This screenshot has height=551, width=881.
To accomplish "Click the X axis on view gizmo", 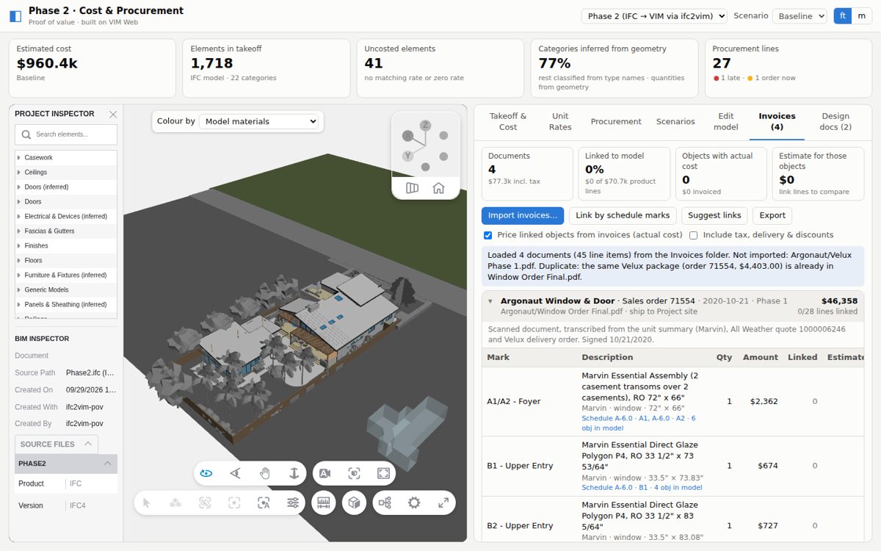I will [x=407, y=136].
